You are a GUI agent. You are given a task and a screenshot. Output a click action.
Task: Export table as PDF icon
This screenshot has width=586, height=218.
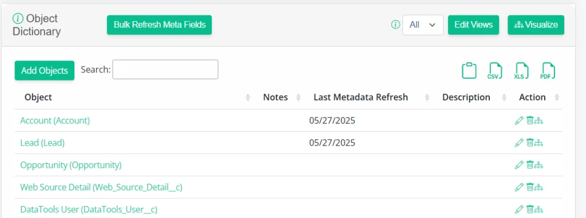(x=548, y=70)
